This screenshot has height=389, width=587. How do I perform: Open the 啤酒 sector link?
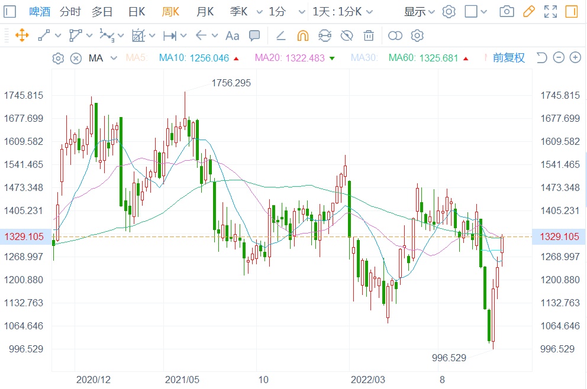(x=40, y=11)
